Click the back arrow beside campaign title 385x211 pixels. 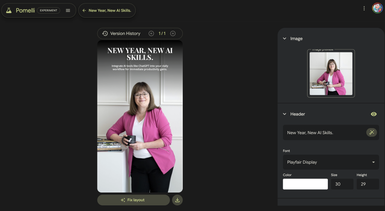84,11
